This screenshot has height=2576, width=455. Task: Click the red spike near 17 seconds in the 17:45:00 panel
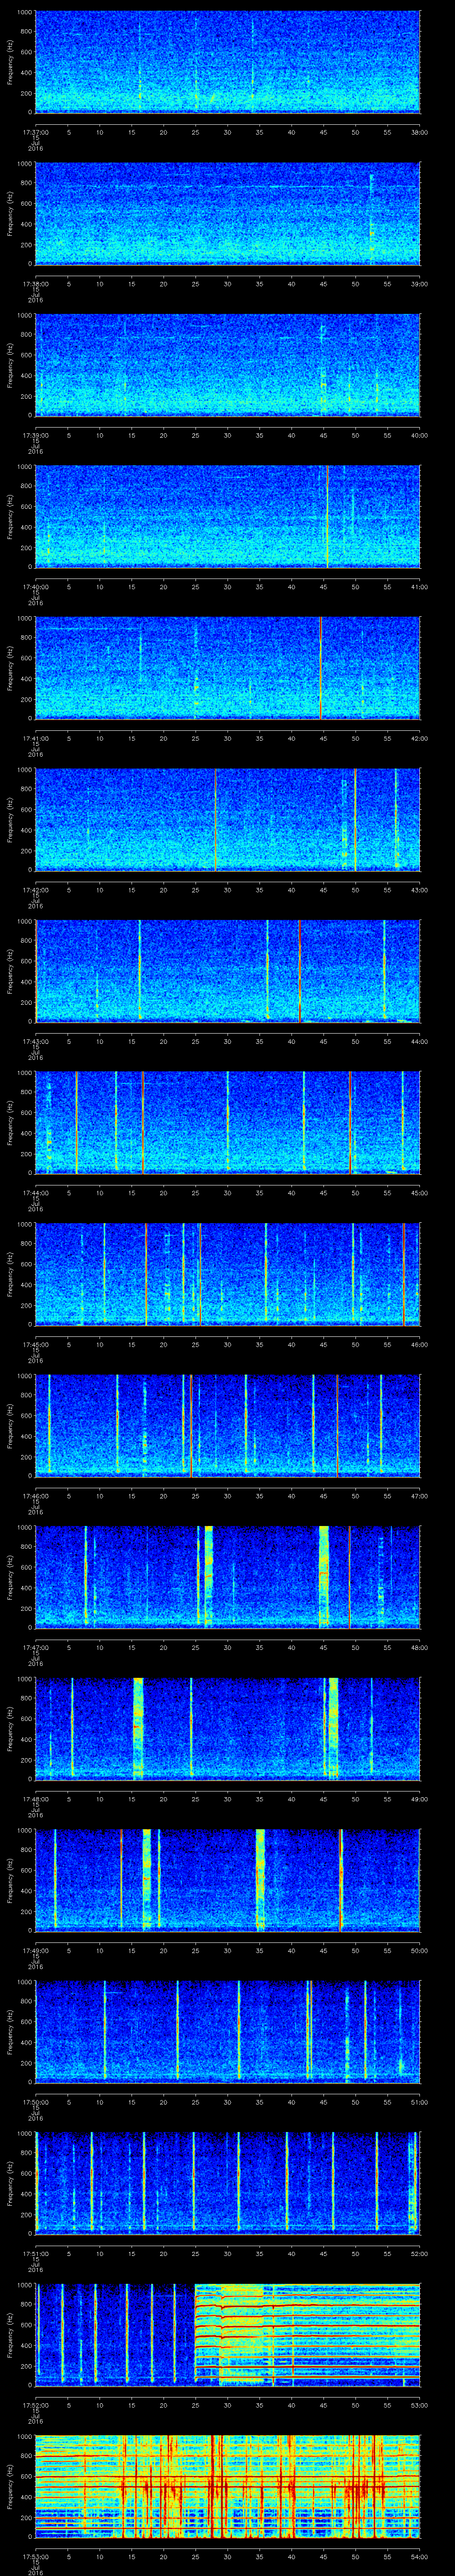pos(146,1272)
